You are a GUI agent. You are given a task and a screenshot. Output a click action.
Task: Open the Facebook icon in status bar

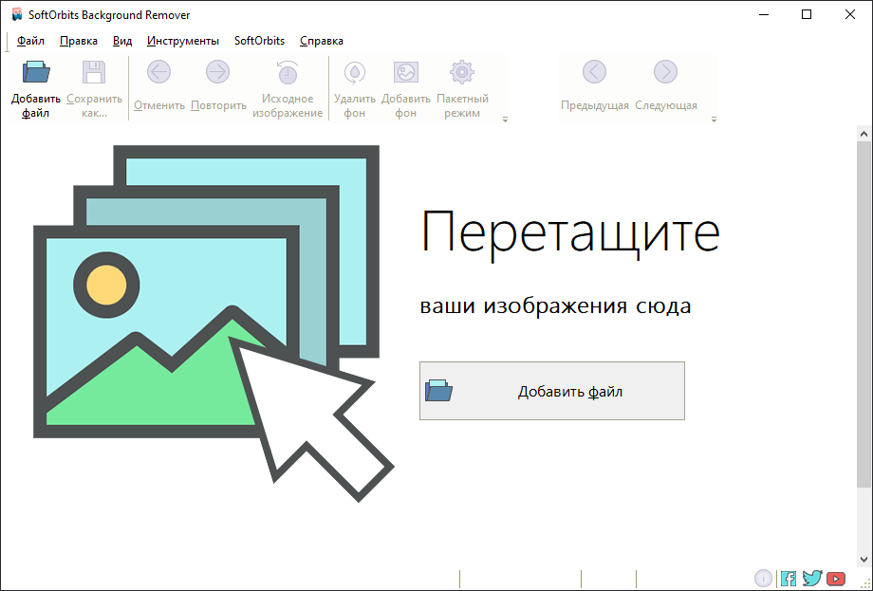click(789, 578)
